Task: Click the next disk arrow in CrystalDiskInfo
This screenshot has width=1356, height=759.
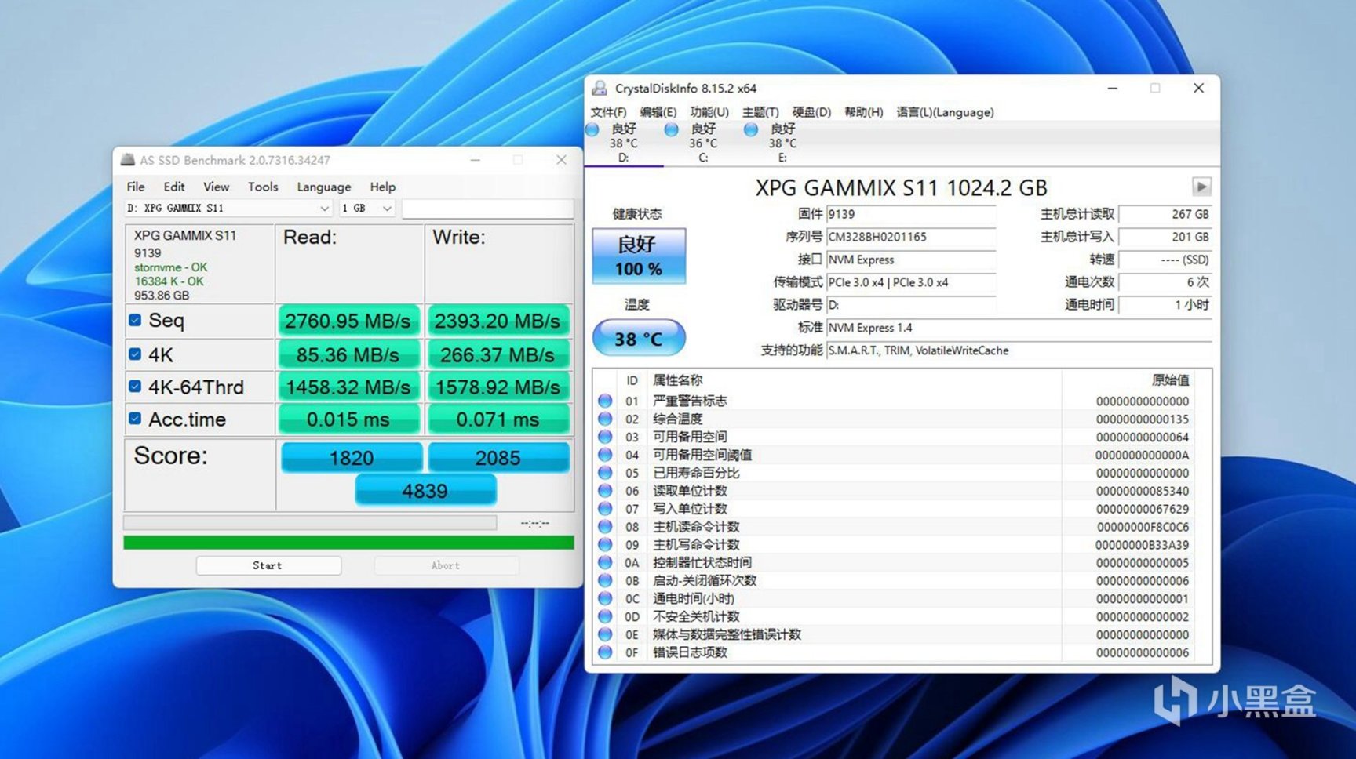Action: (x=1201, y=187)
